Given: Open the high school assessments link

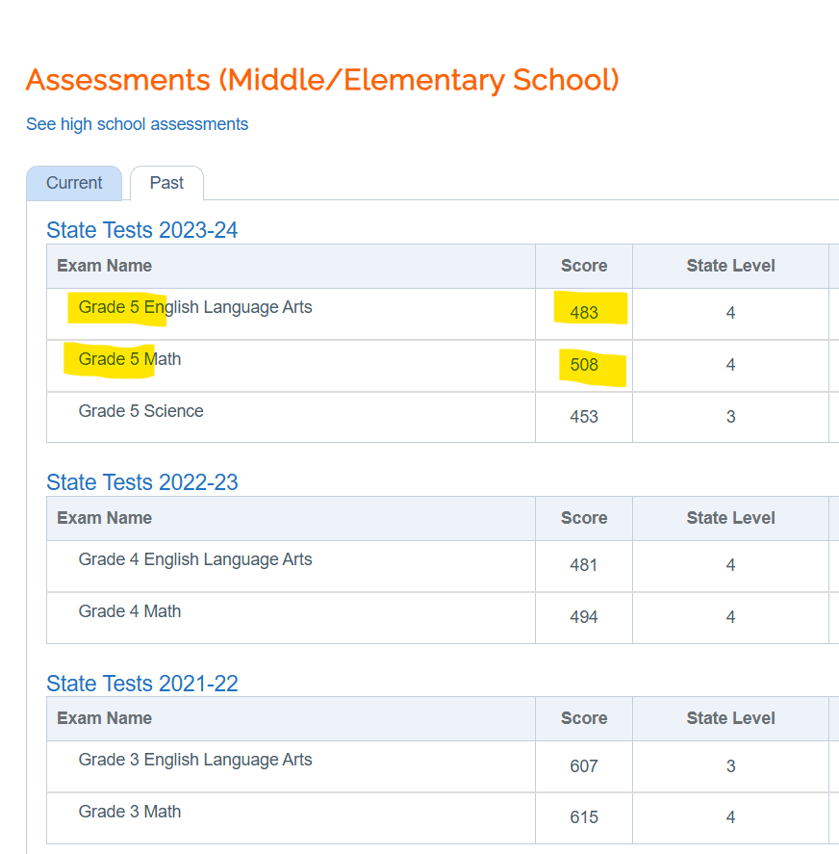Looking at the screenshot, I should pos(137,124).
